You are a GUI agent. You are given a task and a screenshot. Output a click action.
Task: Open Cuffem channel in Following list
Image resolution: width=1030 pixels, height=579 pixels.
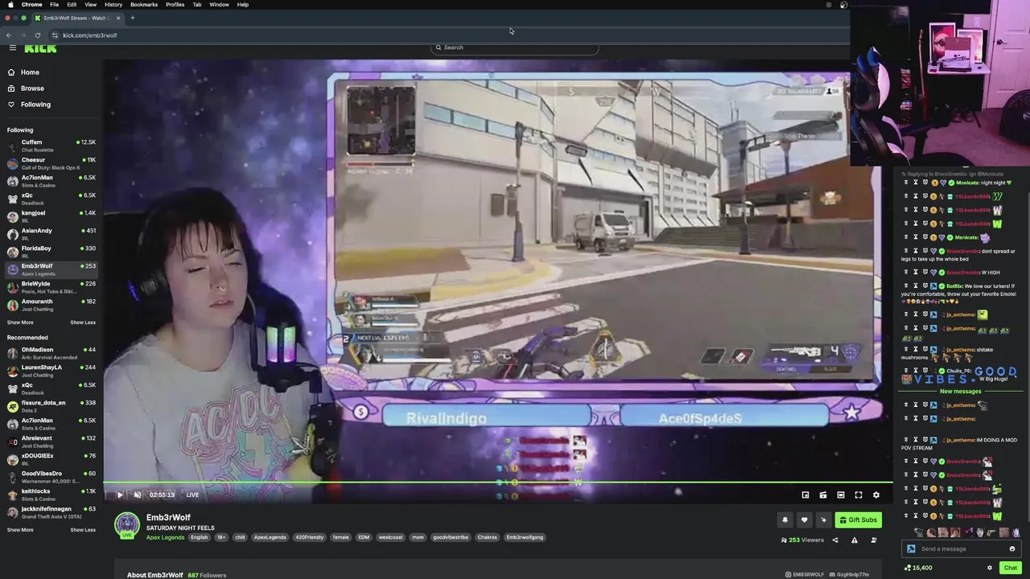(51, 146)
